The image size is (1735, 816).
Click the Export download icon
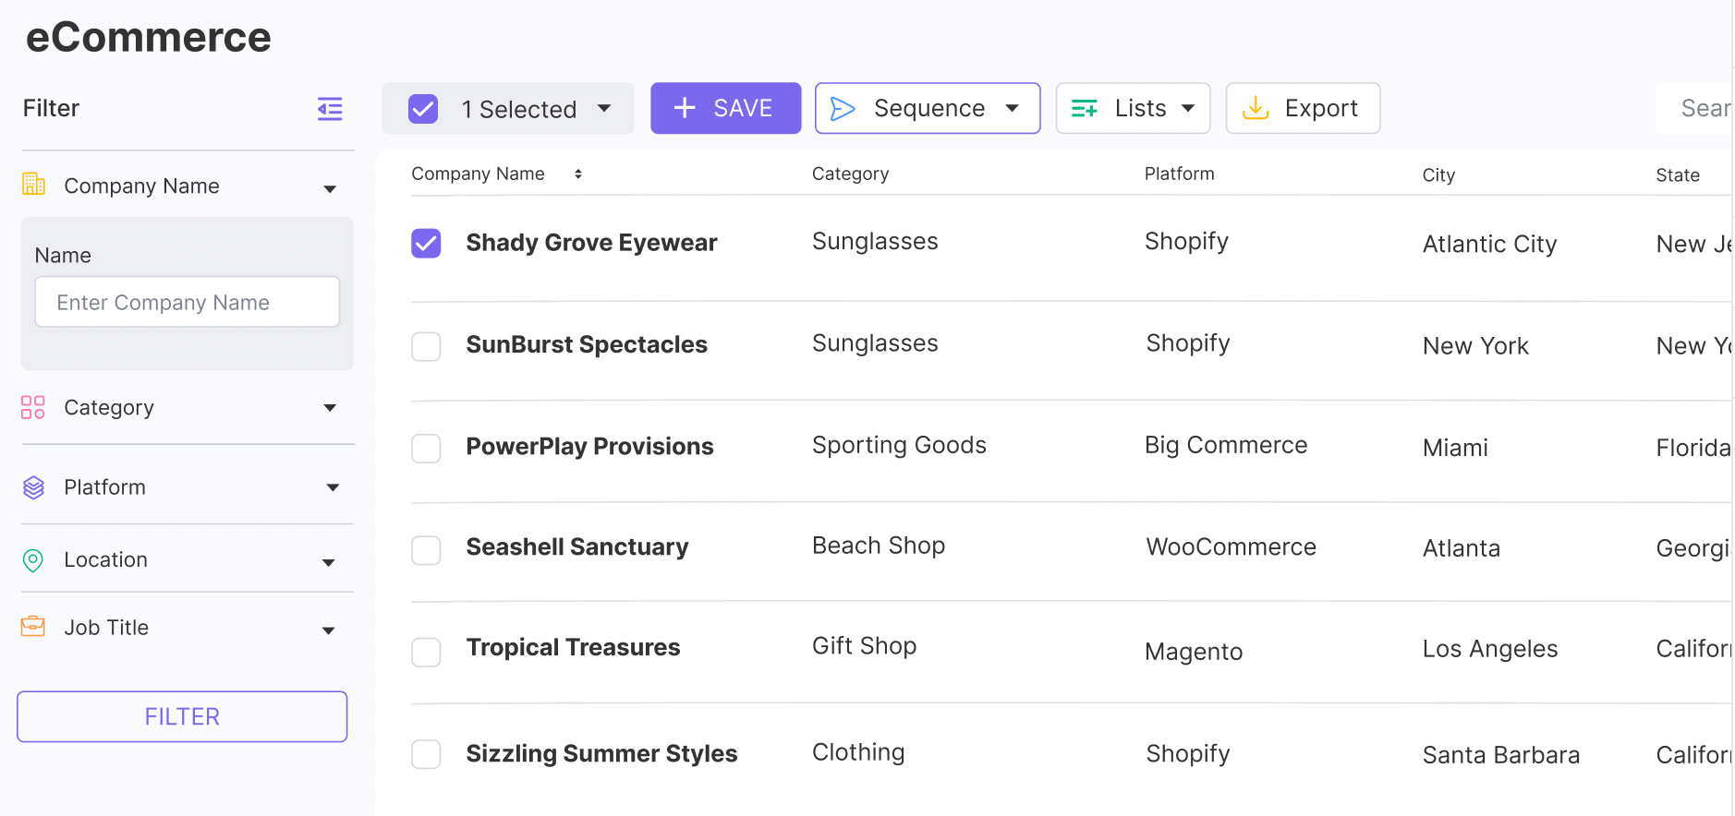1255,109
